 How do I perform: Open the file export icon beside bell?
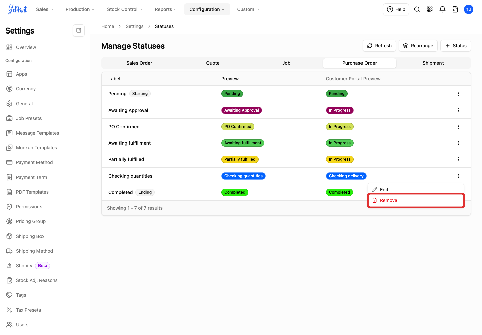pos(455,9)
